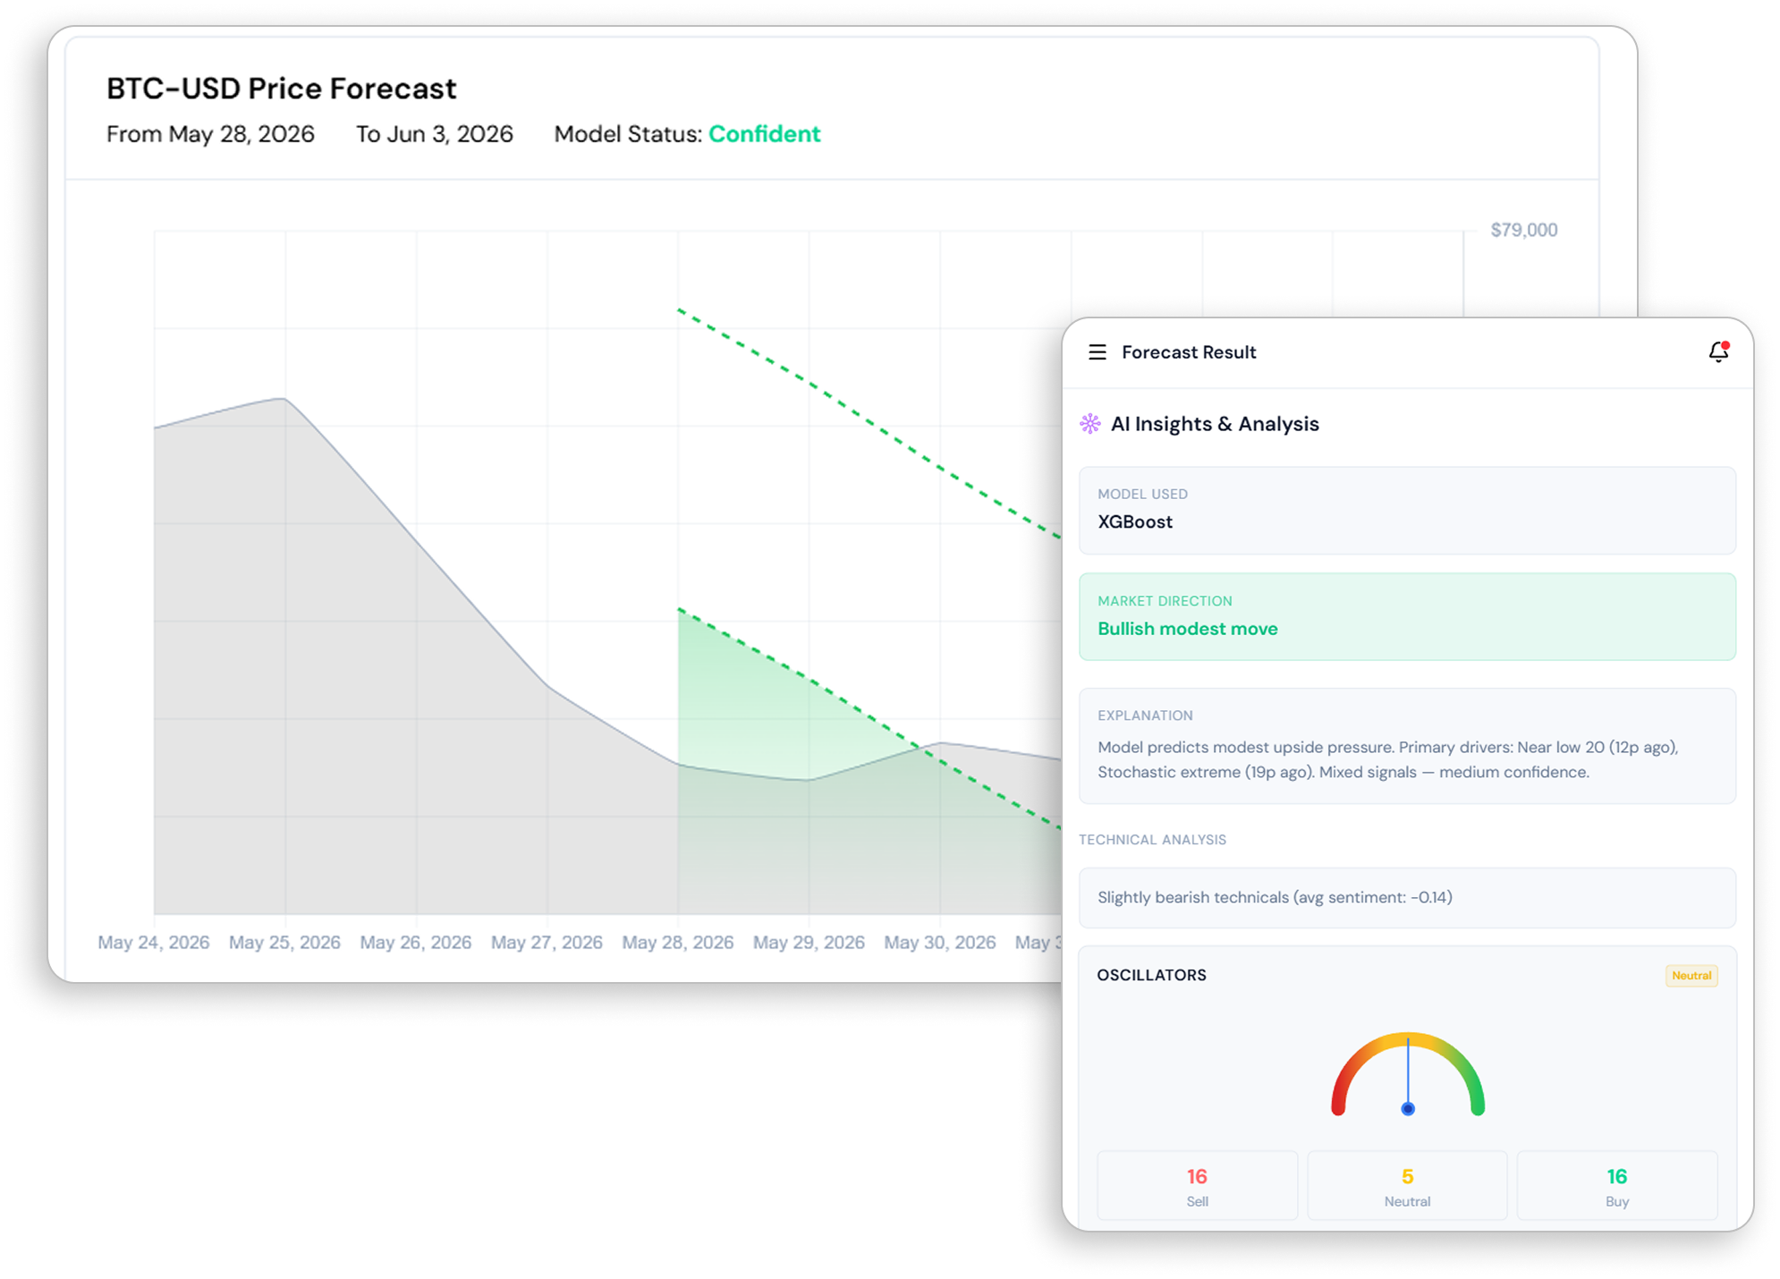Select the 16 Buy box

pos(1617,1186)
